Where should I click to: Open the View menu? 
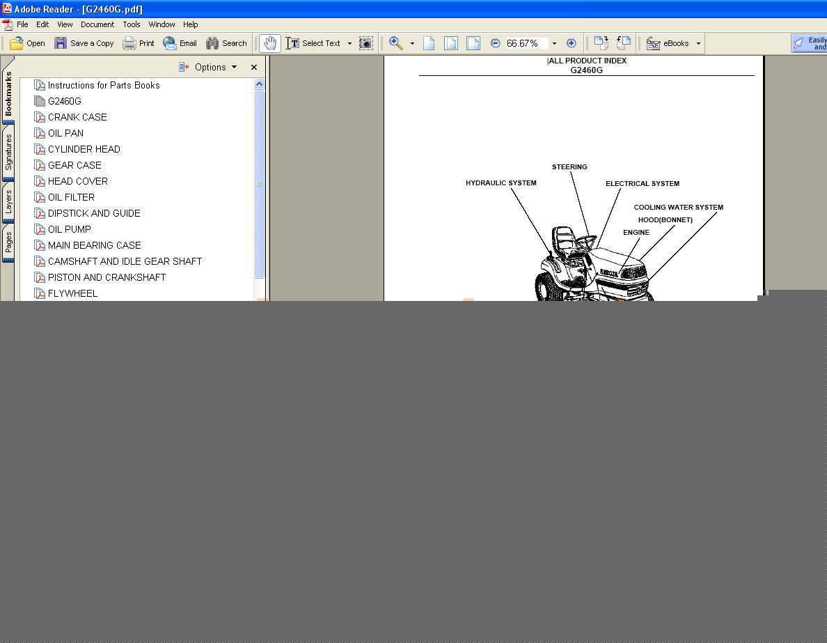65,24
